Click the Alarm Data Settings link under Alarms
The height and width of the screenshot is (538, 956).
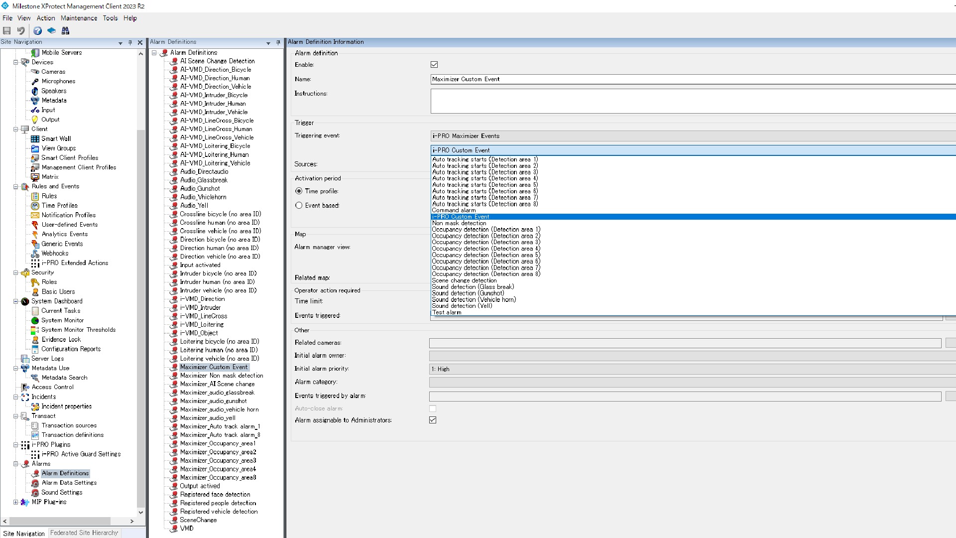(69, 482)
